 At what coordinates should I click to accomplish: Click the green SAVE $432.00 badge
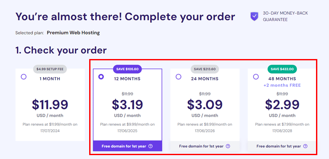tap(282, 69)
